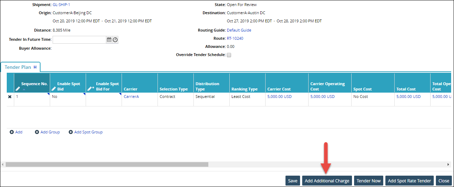Click the 'CustomerA-Austin DC' destination text
Image resolution: width=454 pixels, height=187 pixels.
(x=246, y=13)
